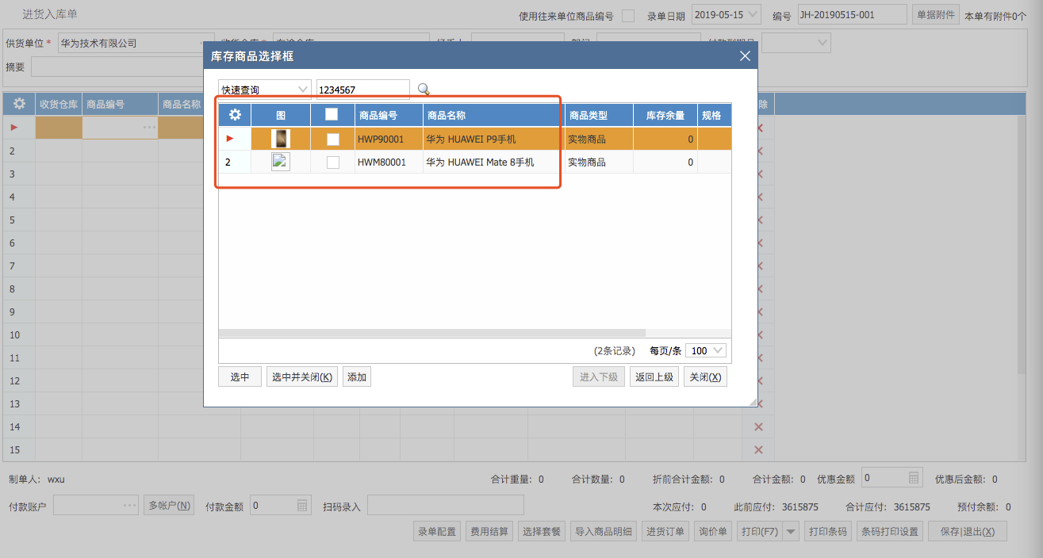Click horizontal scrollbar in dialog grid
This screenshot has height=558, width=1043.
coord(432,333)
